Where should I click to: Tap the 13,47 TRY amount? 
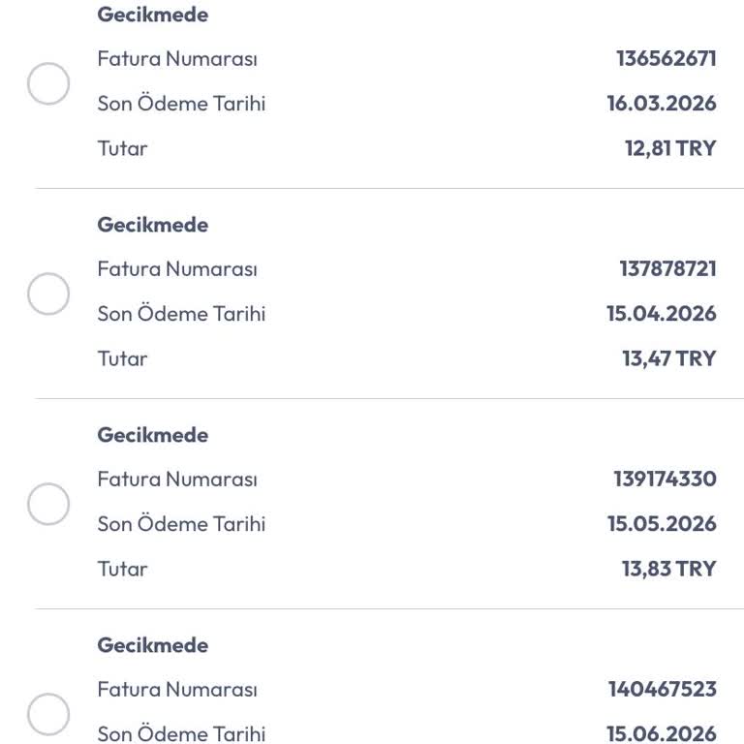[669, 358]
